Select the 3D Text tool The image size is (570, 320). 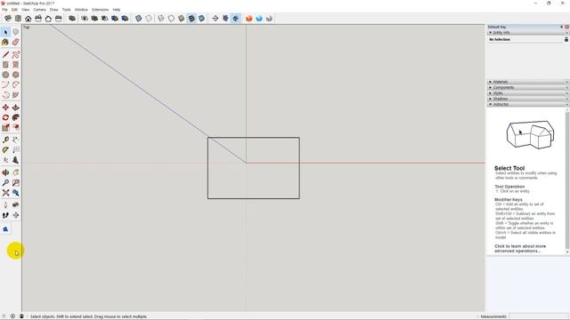coord(16,160)
